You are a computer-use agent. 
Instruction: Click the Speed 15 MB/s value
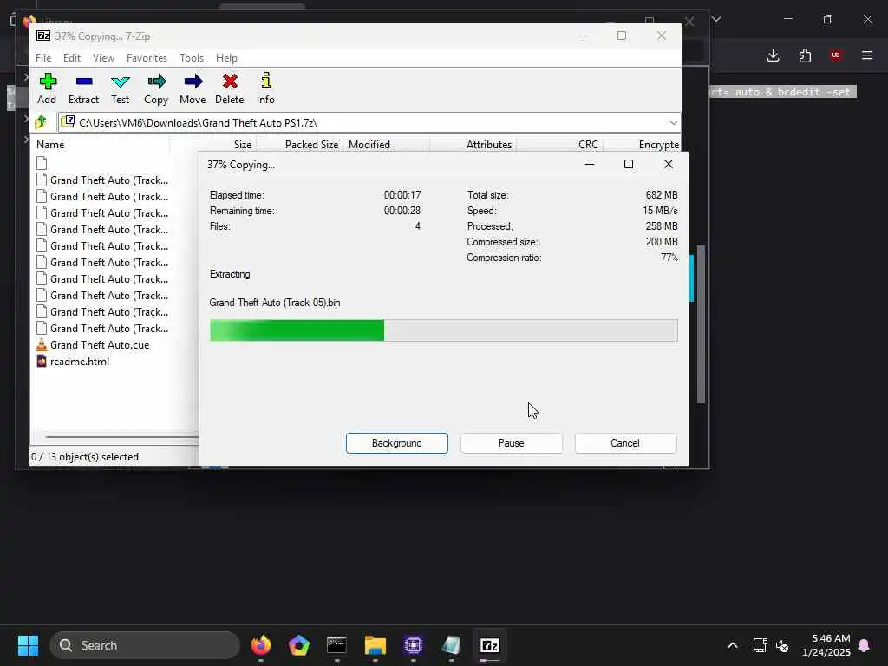660,211
